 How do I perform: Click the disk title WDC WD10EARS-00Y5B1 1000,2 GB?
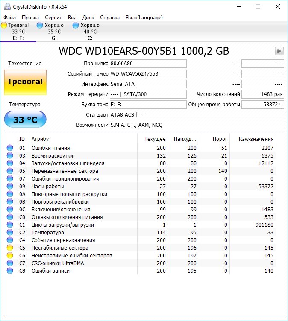(144, 51)
